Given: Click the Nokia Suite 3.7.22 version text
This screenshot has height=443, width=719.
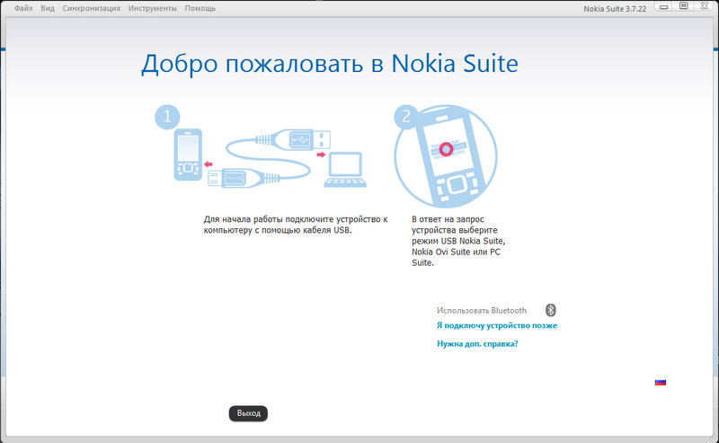Looking at the screenshot, I should 615,9.
